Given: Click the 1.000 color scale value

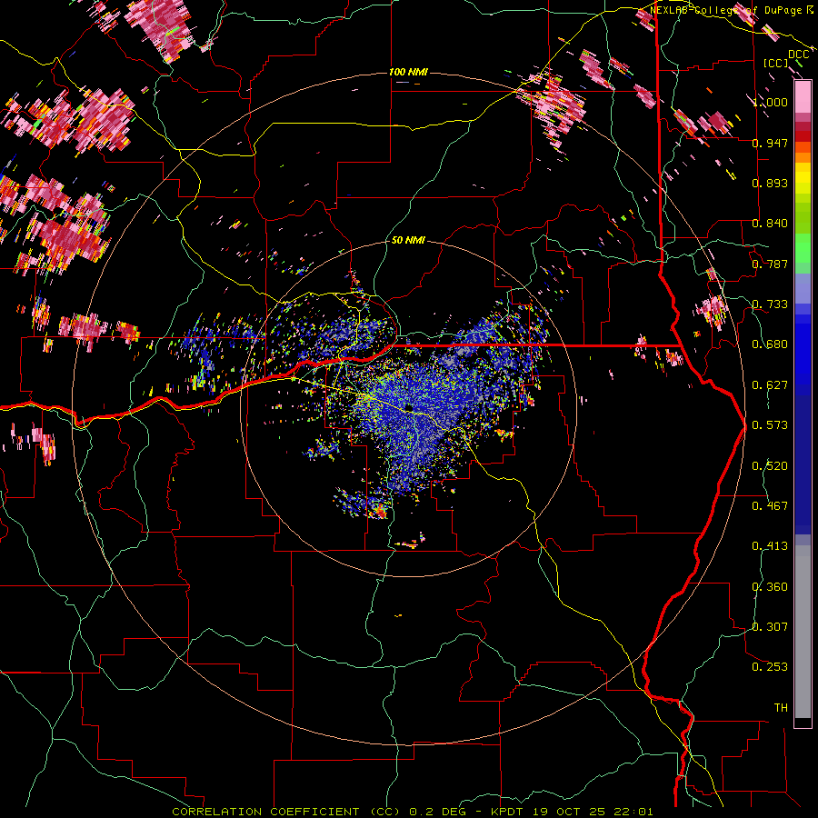Looking at the screenshot, I should click(x=770, y=102).
